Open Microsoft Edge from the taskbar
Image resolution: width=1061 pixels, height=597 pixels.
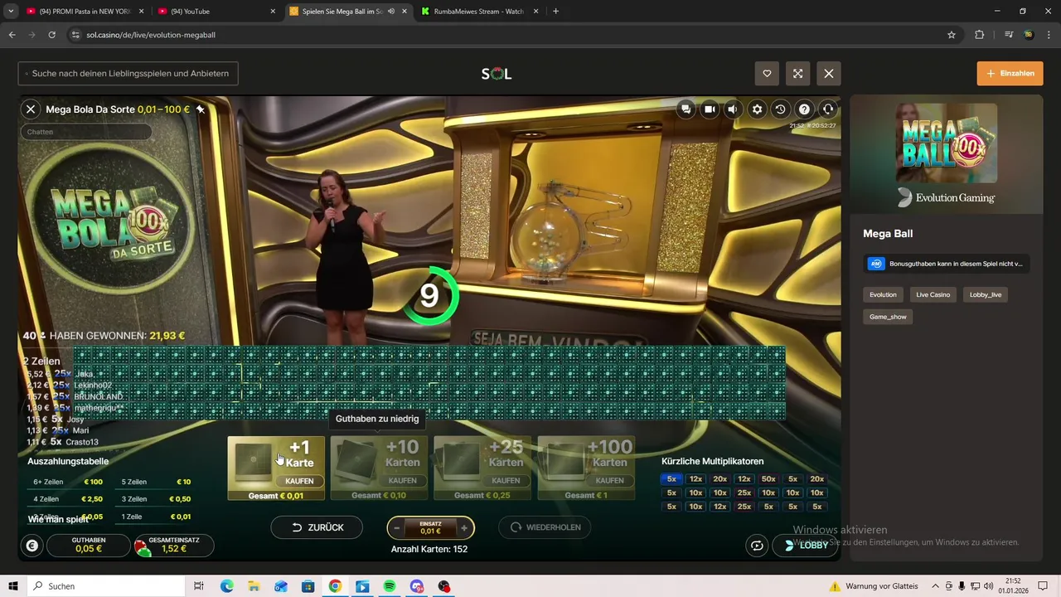[227, 586]
